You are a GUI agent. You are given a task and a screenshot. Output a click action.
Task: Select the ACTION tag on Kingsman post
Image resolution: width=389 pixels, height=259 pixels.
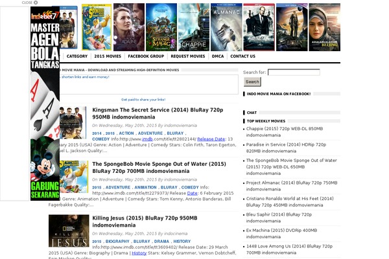pyautogui.click(x=126, y=133)
